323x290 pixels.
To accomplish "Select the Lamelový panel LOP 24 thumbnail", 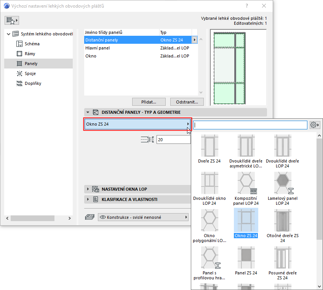I will (x=283, y=183).
